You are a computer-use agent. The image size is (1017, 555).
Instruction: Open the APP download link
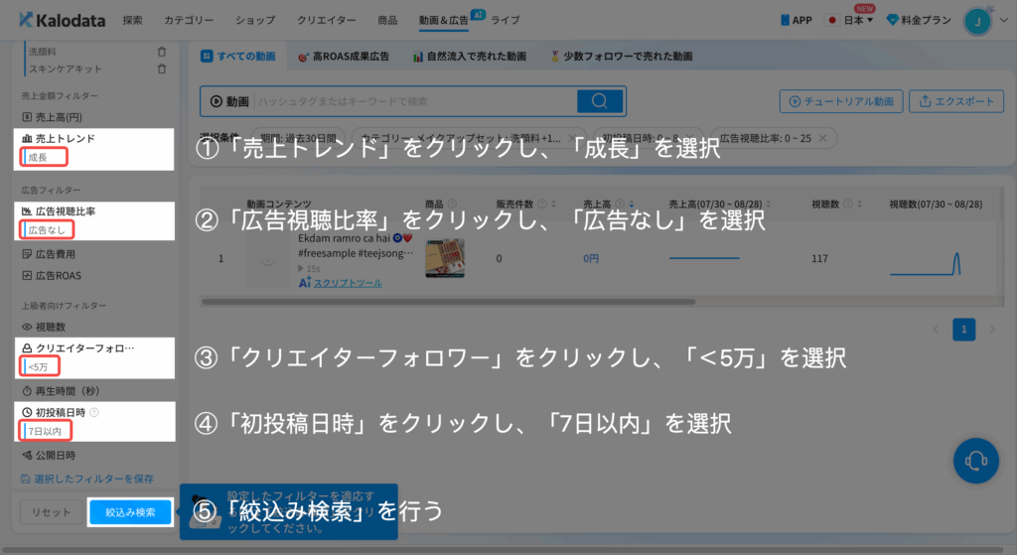796,20
